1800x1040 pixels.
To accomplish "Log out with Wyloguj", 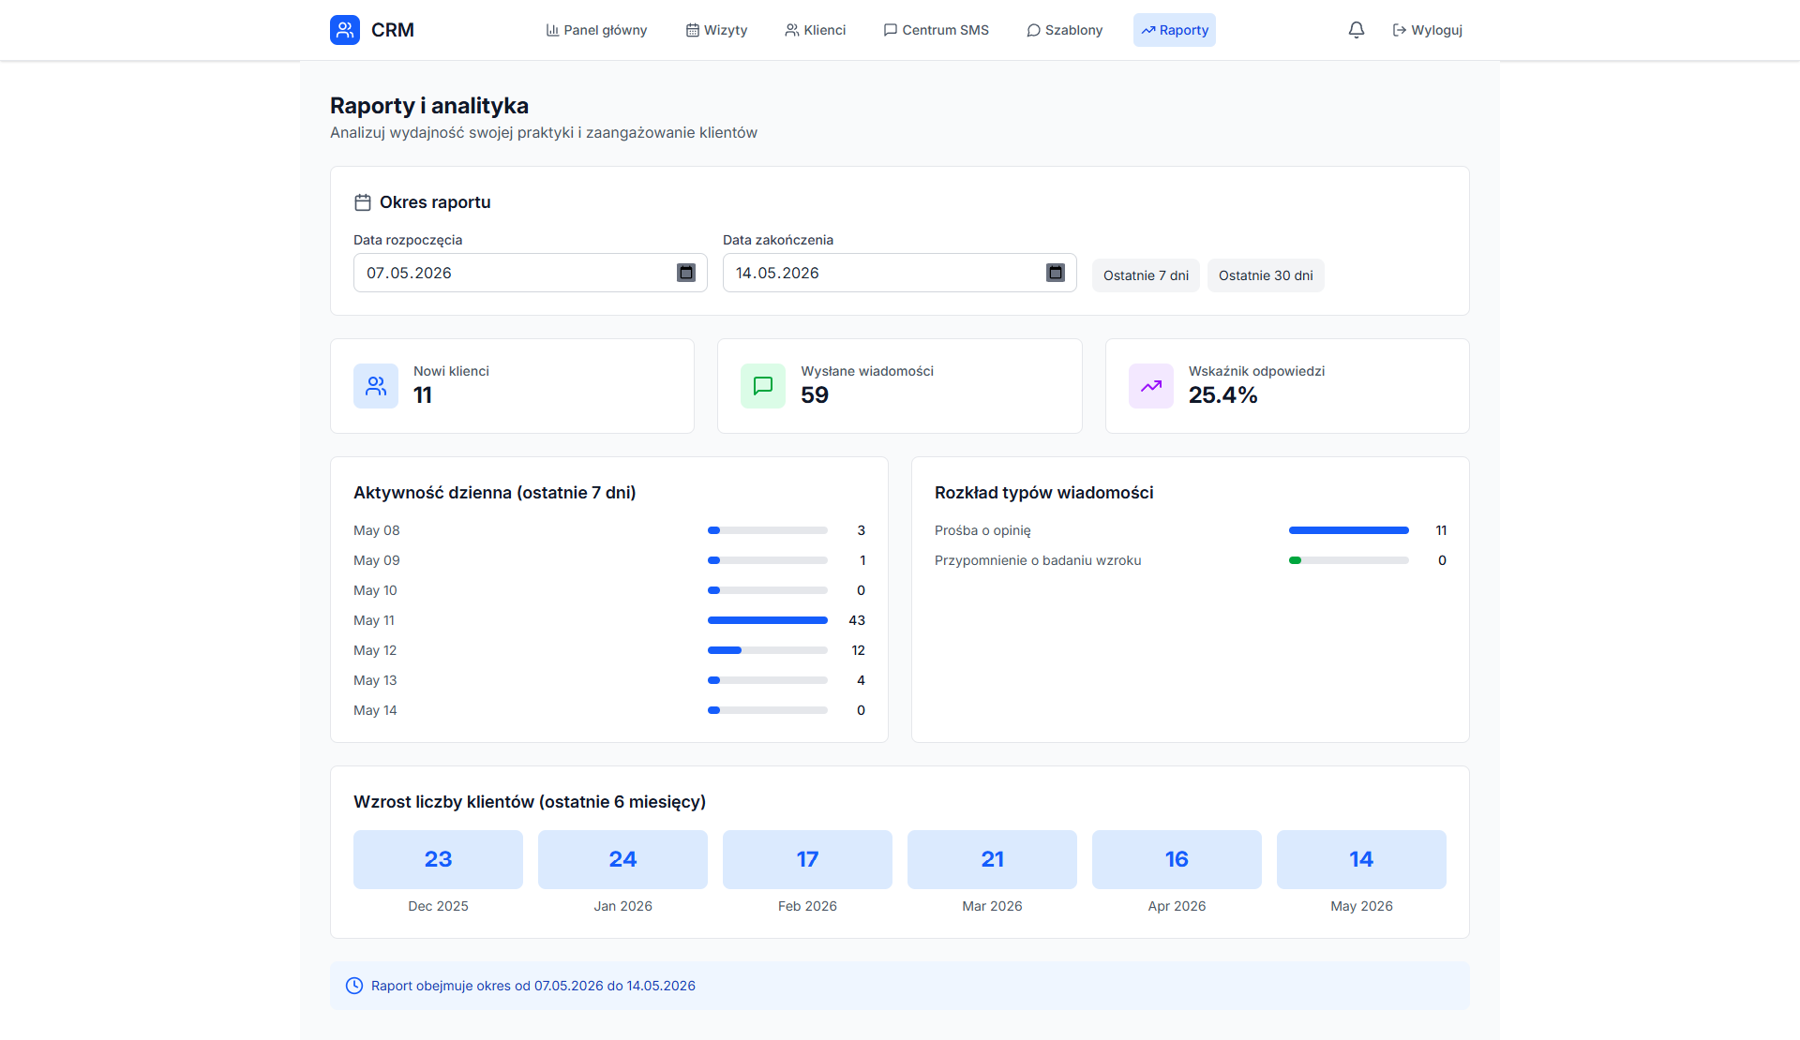I will coord(1428,30).
